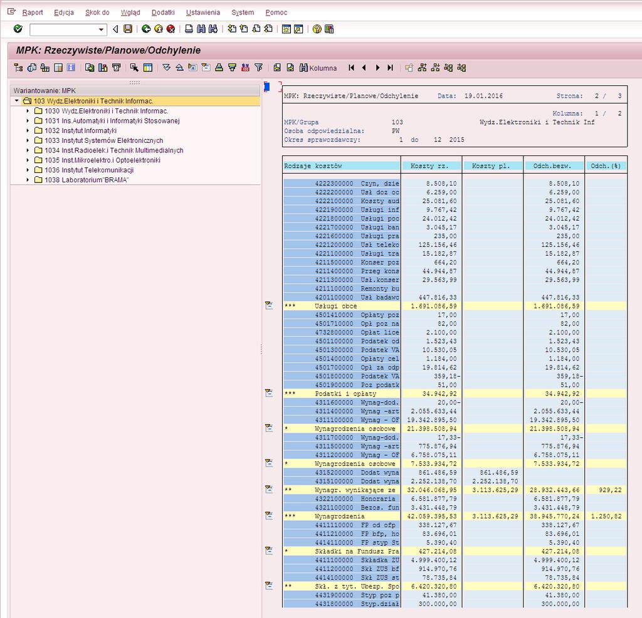Open the Raport menu
Image resolution: width=642 pixels, height=618 pixels.
pyautogui.click(x=33, y=13)
